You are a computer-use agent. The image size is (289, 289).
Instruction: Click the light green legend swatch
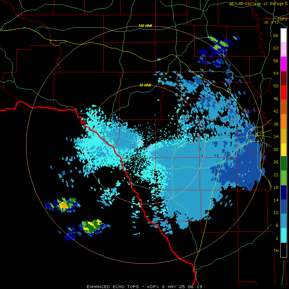pyautogui.click(x=284, y=178)
